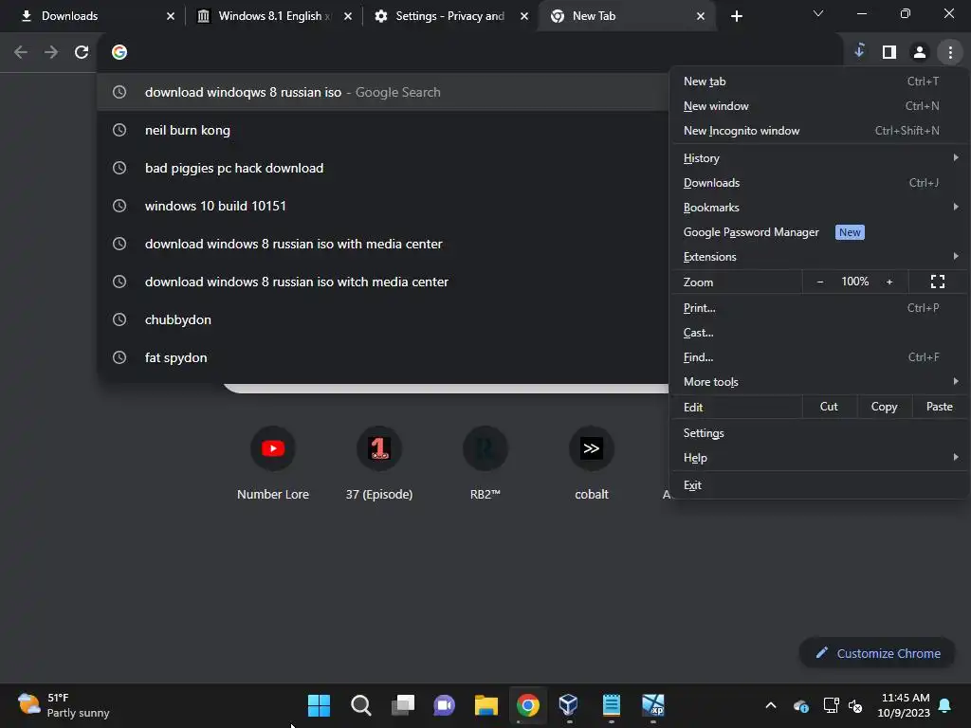Click the Google G icon in address bar

coord(119,52)
